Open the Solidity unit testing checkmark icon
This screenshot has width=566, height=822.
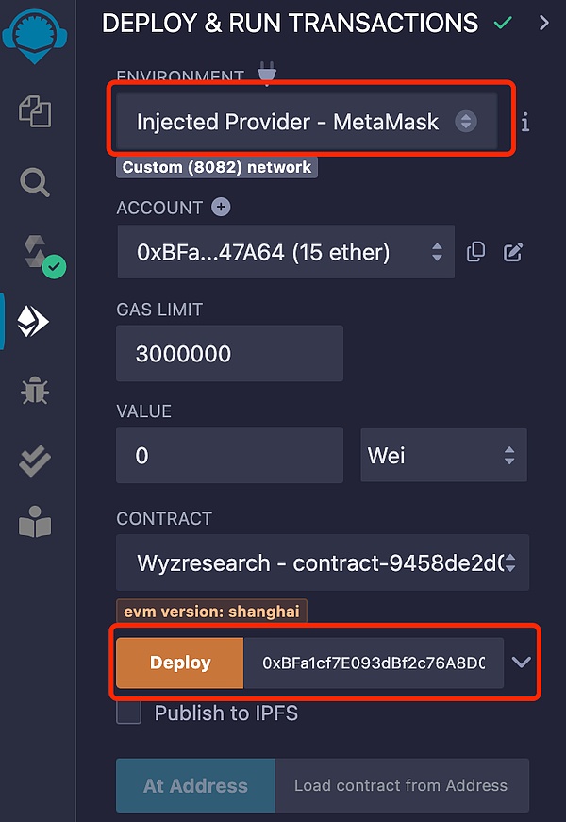[x=35, y=461]
